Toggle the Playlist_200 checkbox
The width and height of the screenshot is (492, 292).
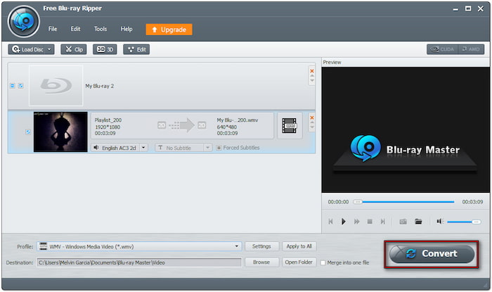point(28,132)
